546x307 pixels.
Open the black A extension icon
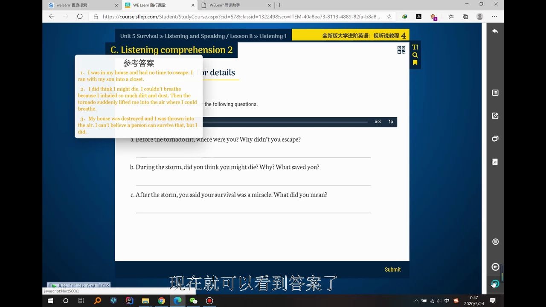click(418, 17)
